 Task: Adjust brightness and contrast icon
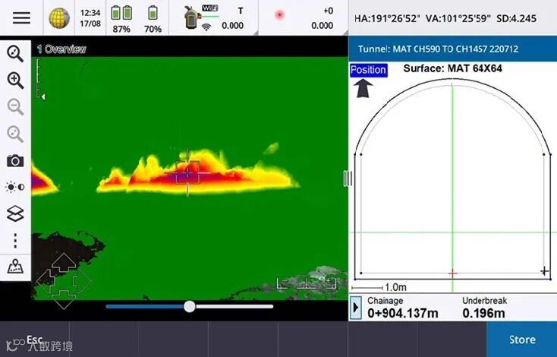click(x=15, y=187)
